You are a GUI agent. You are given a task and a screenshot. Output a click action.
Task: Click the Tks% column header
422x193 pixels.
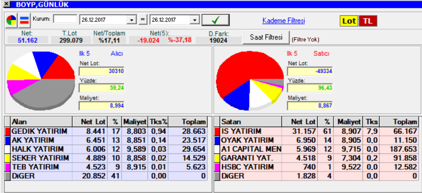[x=158, y=122]
